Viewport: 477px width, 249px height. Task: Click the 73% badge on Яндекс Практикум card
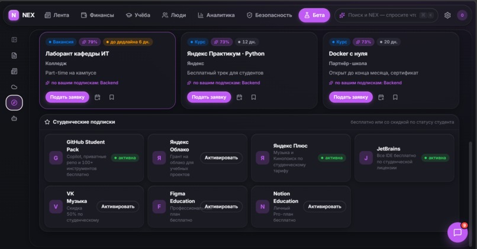222,42
